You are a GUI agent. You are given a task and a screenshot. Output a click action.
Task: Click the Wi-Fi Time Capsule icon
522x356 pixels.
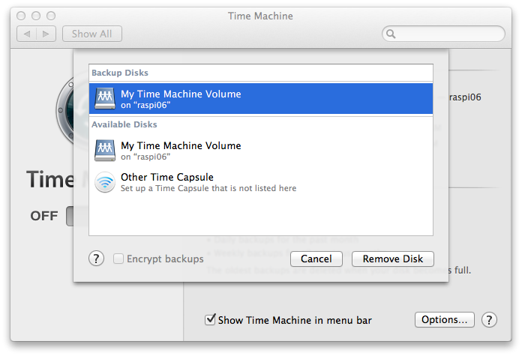(x=105, y=182)
